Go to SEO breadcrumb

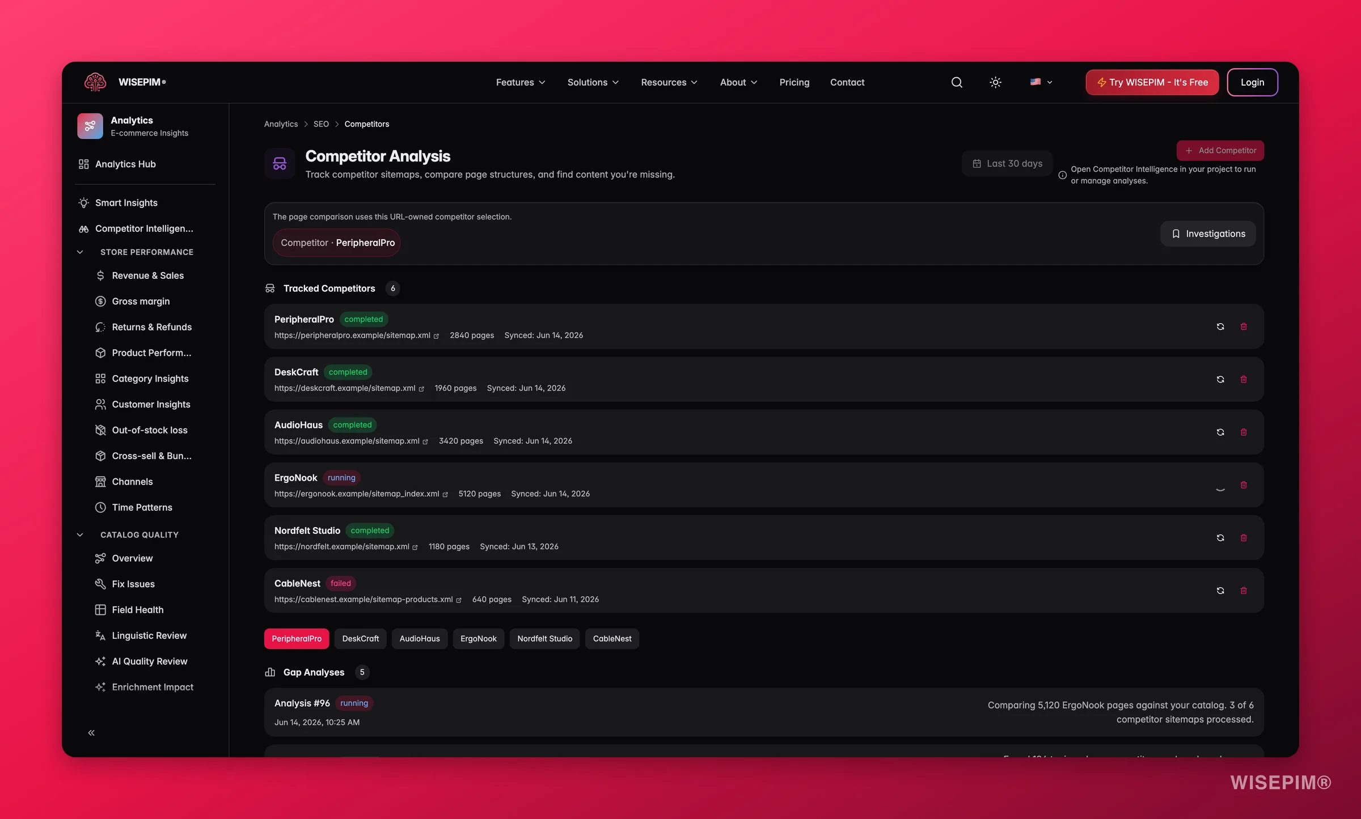point(321,124)
